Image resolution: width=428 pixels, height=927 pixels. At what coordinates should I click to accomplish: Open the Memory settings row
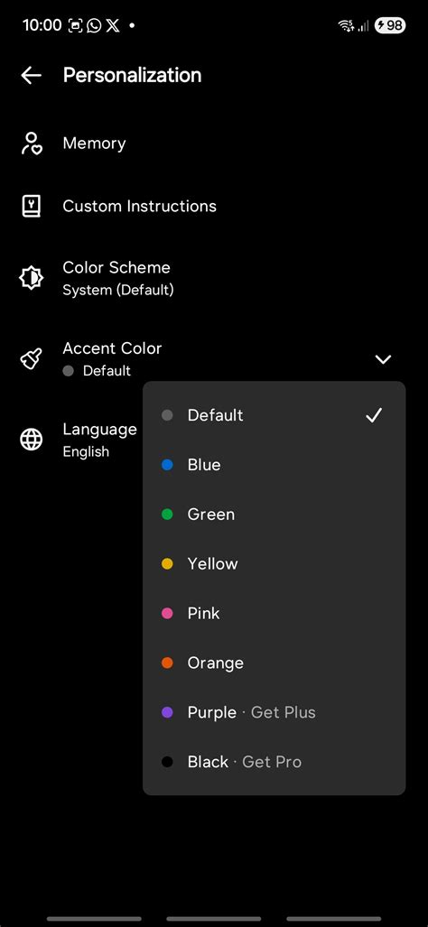(214, 144)
